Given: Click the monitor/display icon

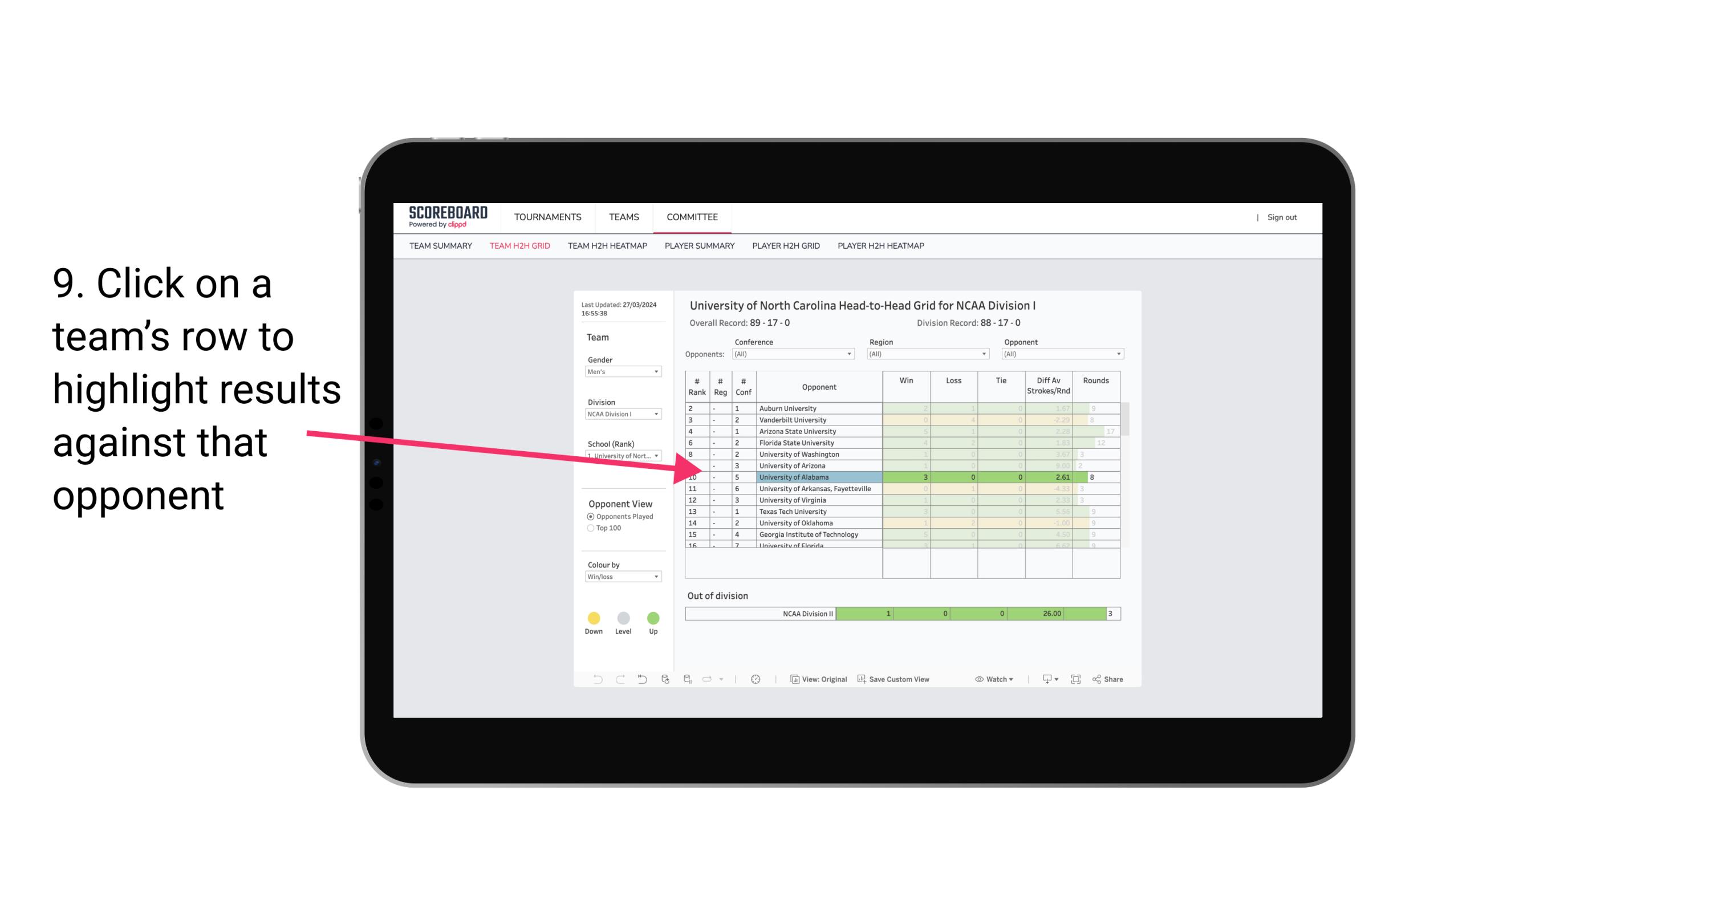Looking at the screenshot, I should pos(1042,680).
